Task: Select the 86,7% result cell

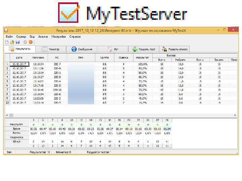Action: point(143,77)
